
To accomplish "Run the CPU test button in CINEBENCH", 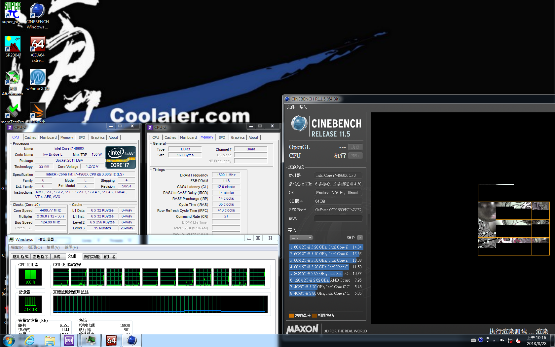I will [355, 156].
